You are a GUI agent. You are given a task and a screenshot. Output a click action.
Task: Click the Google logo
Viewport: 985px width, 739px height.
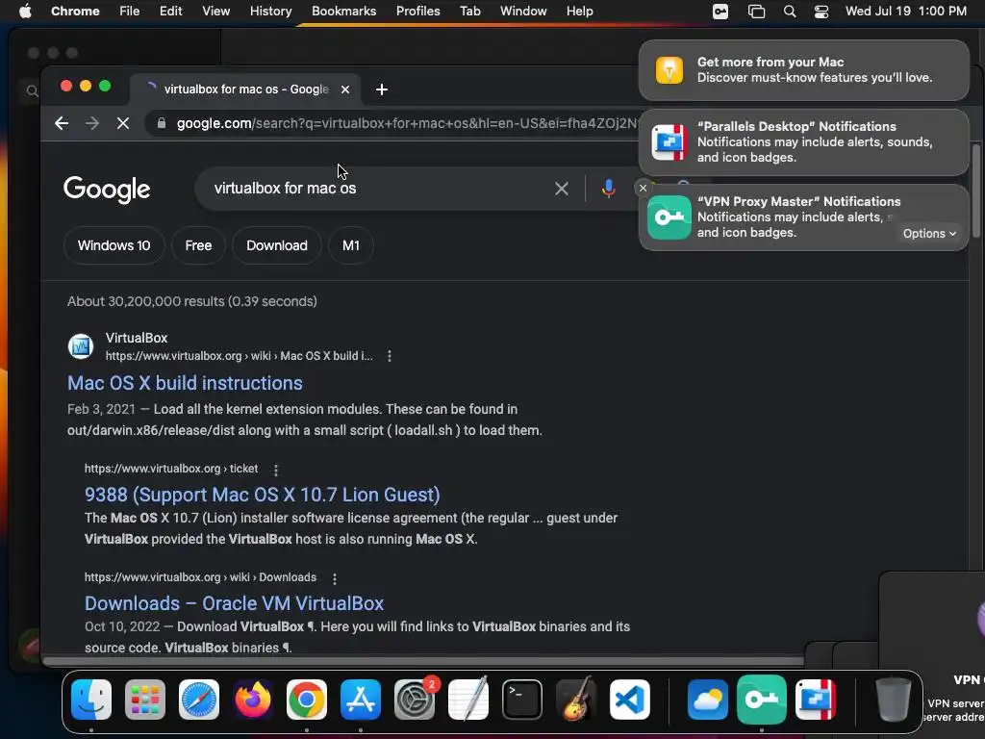click(x=107, y=189)
